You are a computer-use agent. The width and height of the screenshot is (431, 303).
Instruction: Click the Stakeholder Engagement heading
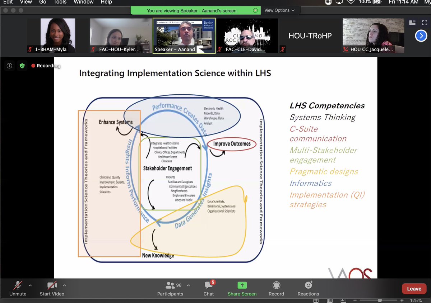[167, 168]
